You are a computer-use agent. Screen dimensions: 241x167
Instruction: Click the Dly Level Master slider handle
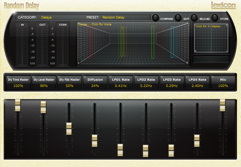click(43, 107)
